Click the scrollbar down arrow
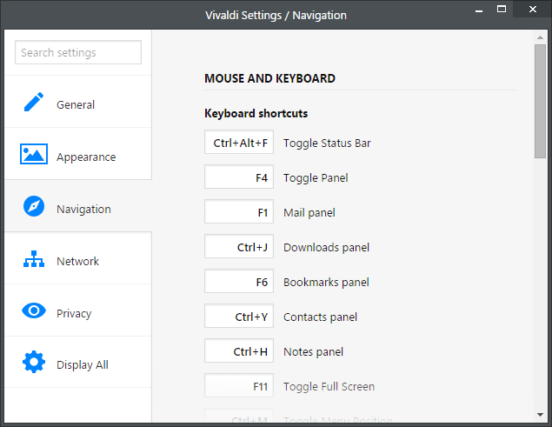This screenshot has width=552, height=427. tap(540, 415)
